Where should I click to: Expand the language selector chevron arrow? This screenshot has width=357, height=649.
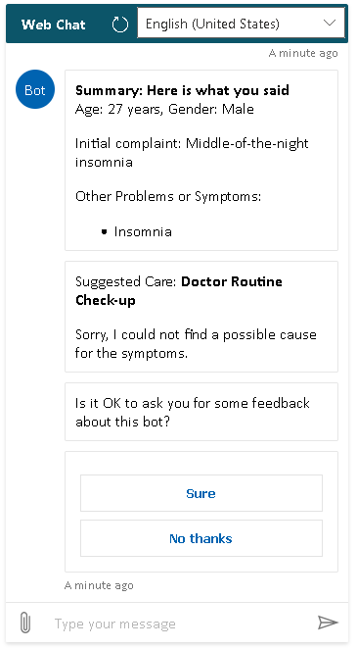[x=330, y=24]
